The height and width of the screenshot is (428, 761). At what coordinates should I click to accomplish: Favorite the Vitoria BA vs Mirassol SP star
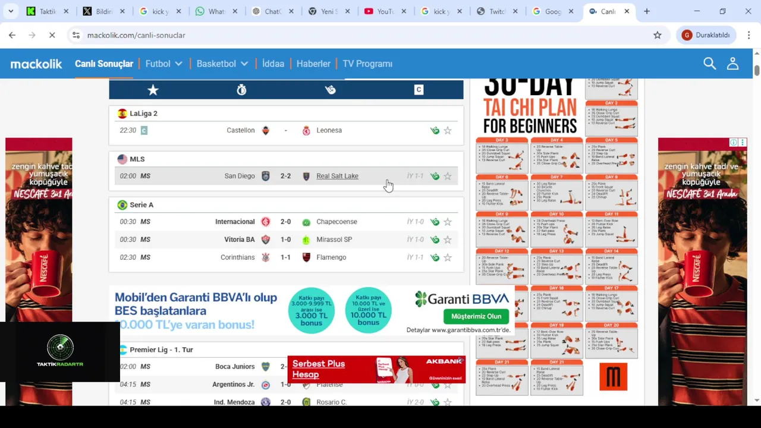coord(448,240)
